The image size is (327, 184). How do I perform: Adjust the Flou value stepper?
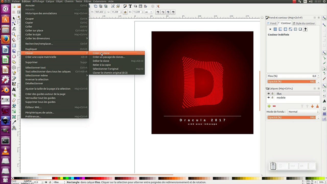pos(318,76)
